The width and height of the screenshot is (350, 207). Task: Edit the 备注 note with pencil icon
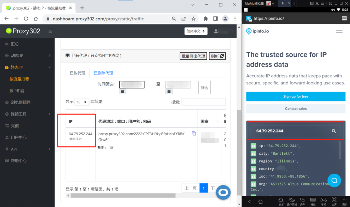112,148
